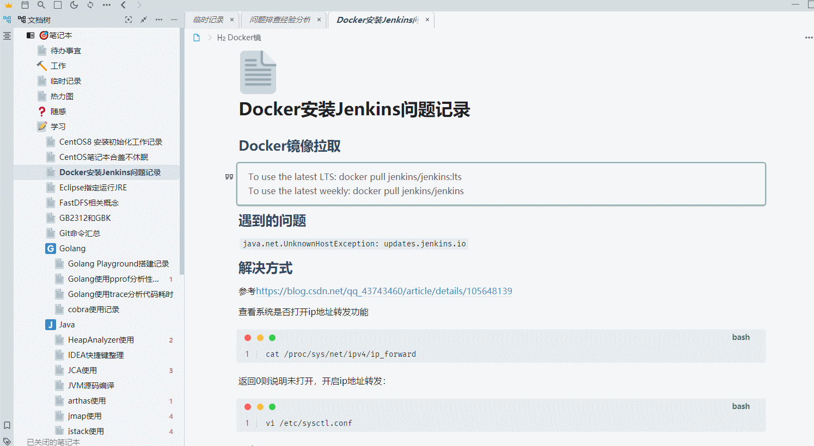Open the blog.csdn.net article link
Image resolution: width=814 pixels, height=446 pixels.
tap(384, 291)
